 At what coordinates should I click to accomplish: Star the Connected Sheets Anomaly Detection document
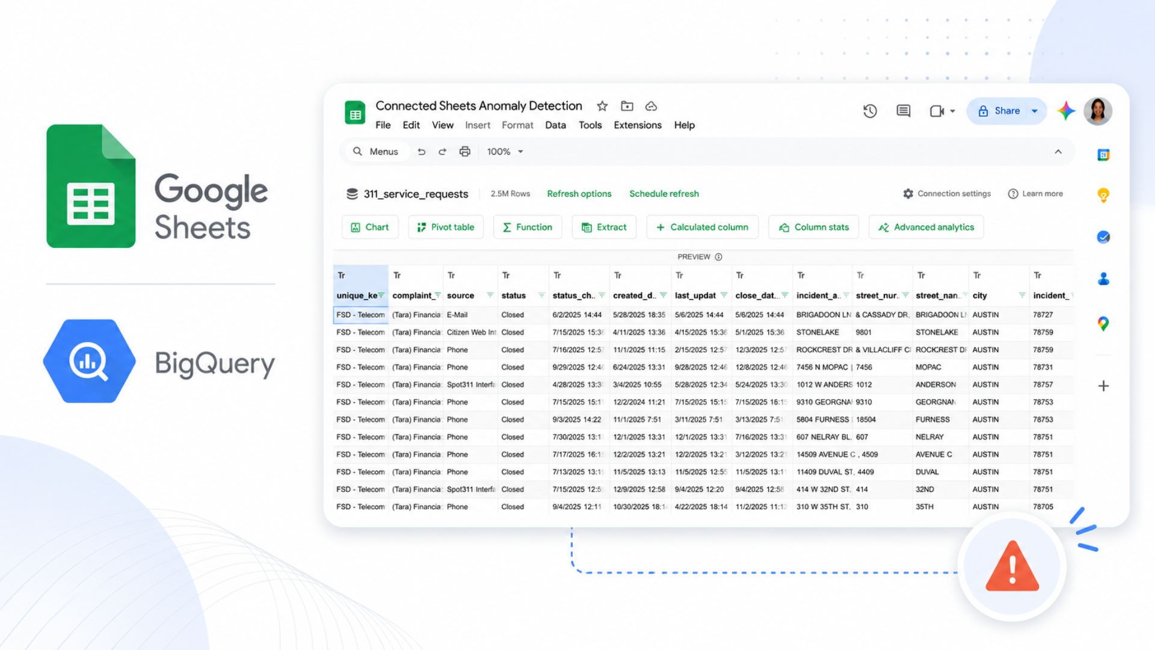602,107
